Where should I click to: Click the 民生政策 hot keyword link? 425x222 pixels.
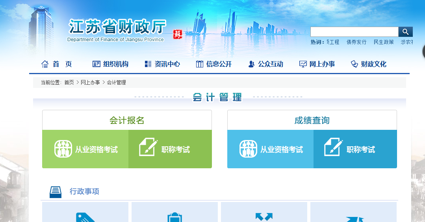pos(384,42)
